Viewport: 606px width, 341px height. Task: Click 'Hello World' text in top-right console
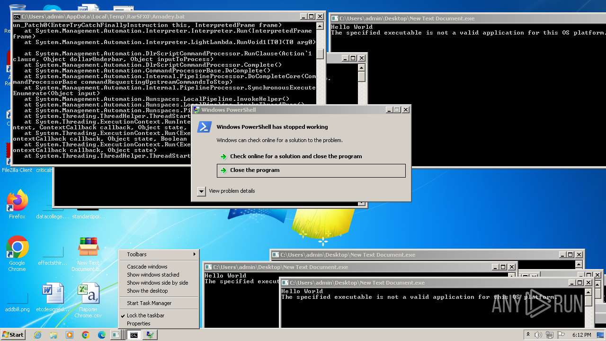pyautogui.click(x=352, y=27)
